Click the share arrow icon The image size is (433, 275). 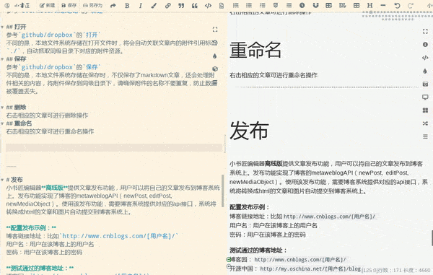pyautogui.click(x=113, y=6)
